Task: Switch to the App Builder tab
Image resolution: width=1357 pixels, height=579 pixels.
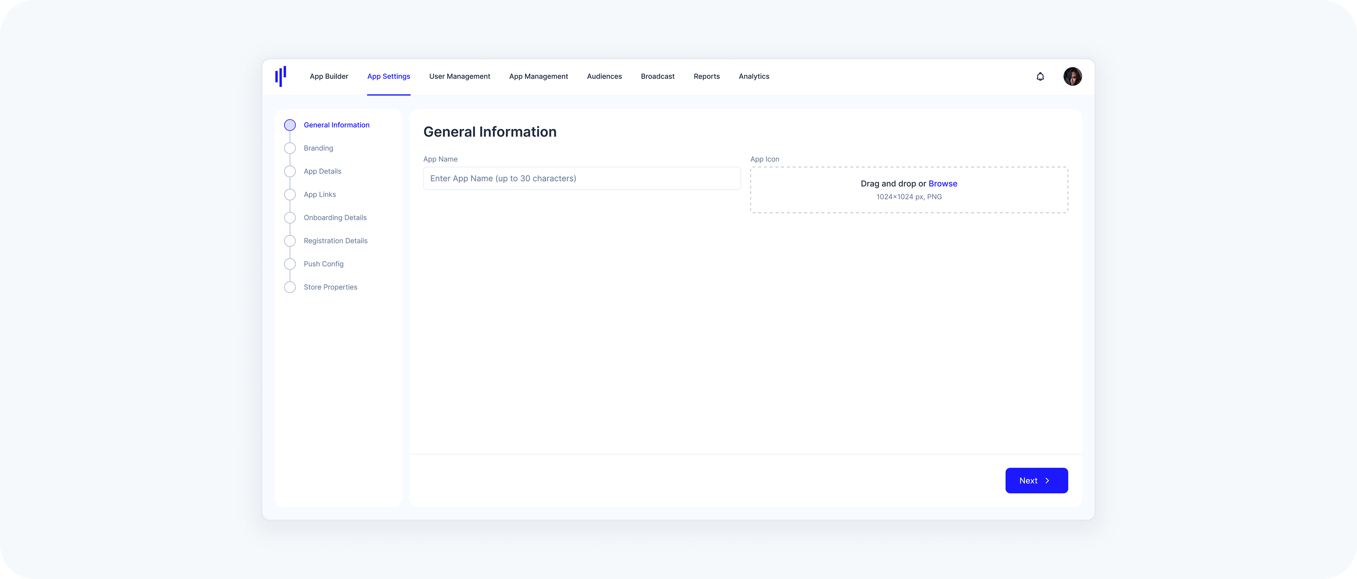Action: [x=329, y=76]
